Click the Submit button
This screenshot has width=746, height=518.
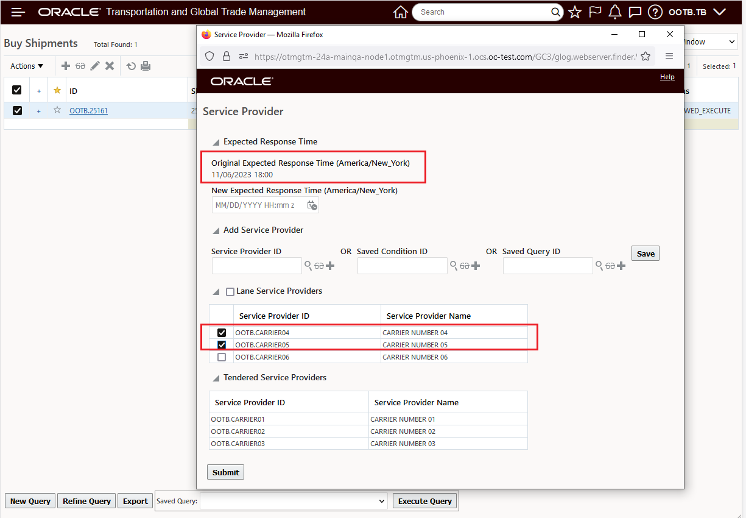226,472
